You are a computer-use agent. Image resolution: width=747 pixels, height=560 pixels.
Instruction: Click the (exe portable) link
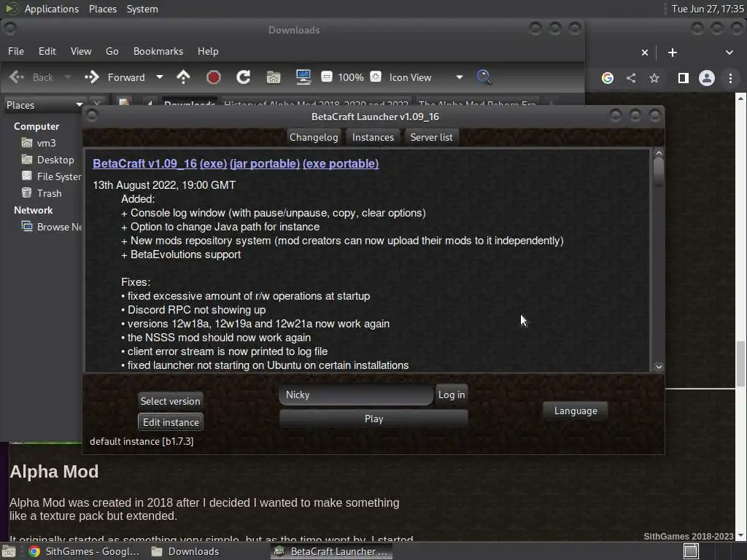tap(341, 163)
